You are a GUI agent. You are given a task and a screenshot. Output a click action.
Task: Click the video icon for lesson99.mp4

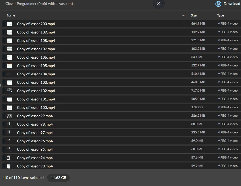coord(10,116)
